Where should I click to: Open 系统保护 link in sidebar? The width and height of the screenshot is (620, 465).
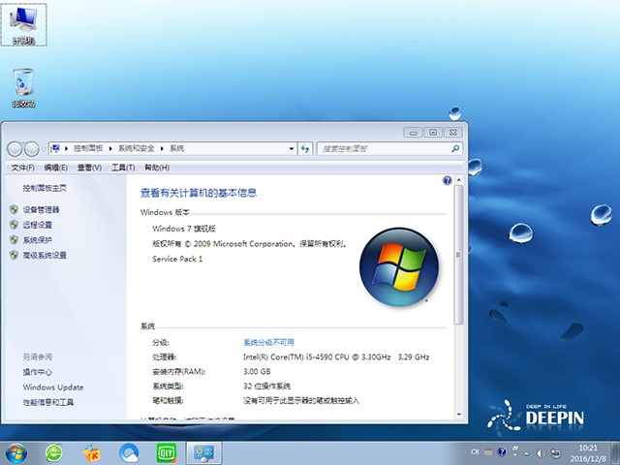[38, 240]
